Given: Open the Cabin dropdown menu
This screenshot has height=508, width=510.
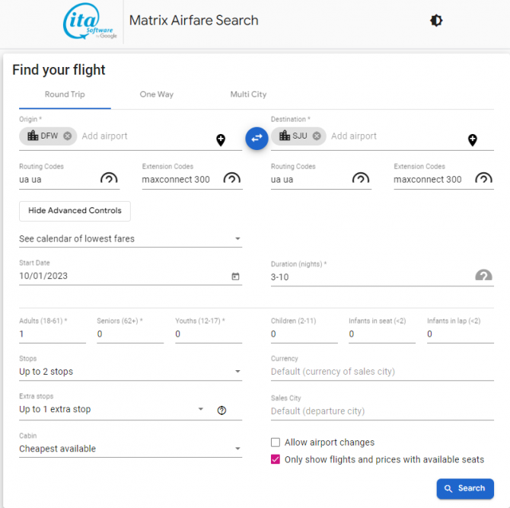Looking at the screenshot, I should point(130,449).
